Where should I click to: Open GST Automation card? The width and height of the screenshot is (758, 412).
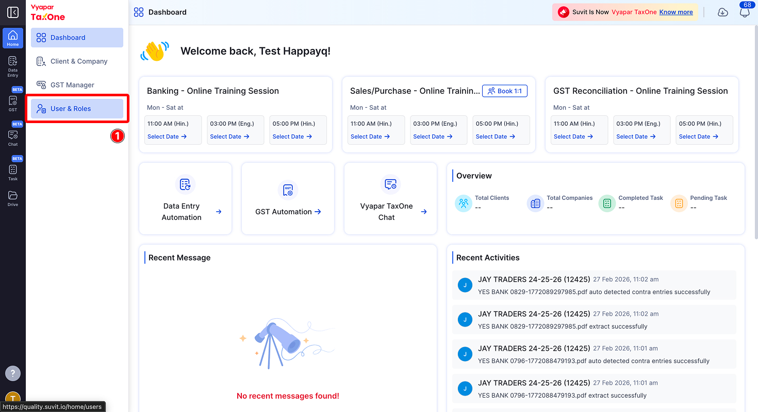click(x=288, y=199)
